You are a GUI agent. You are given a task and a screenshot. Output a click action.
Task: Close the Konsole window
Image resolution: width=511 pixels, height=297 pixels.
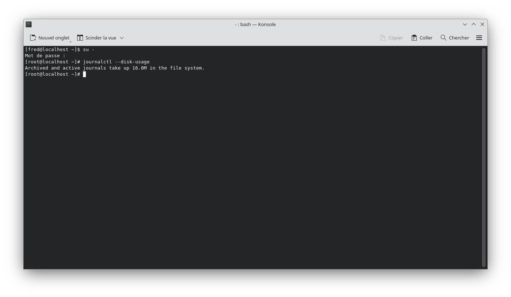(x=482, y=24)
